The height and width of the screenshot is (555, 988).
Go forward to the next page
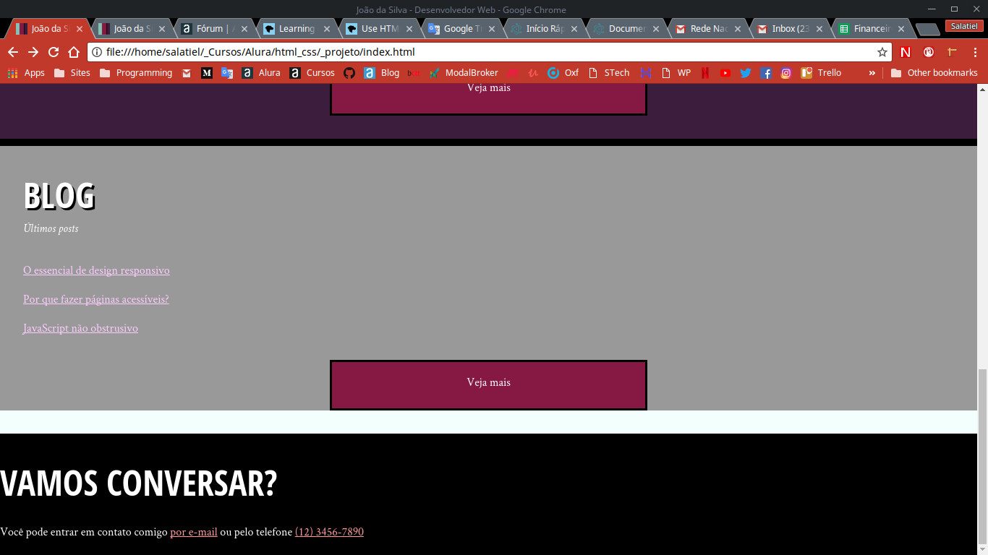point(33,52)
